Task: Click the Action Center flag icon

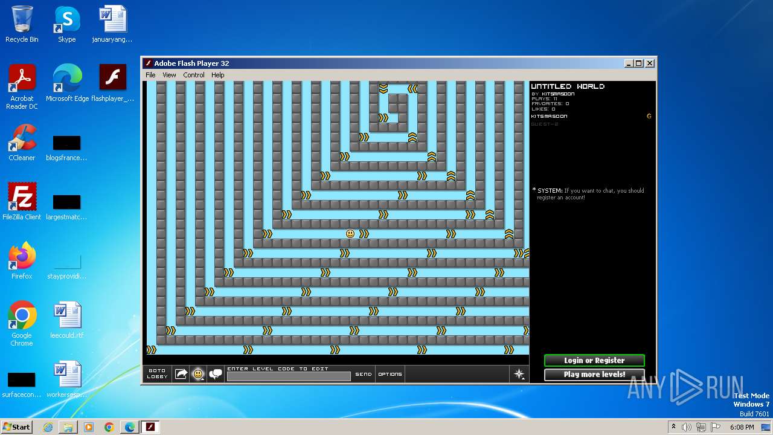Action: point(714,427)
